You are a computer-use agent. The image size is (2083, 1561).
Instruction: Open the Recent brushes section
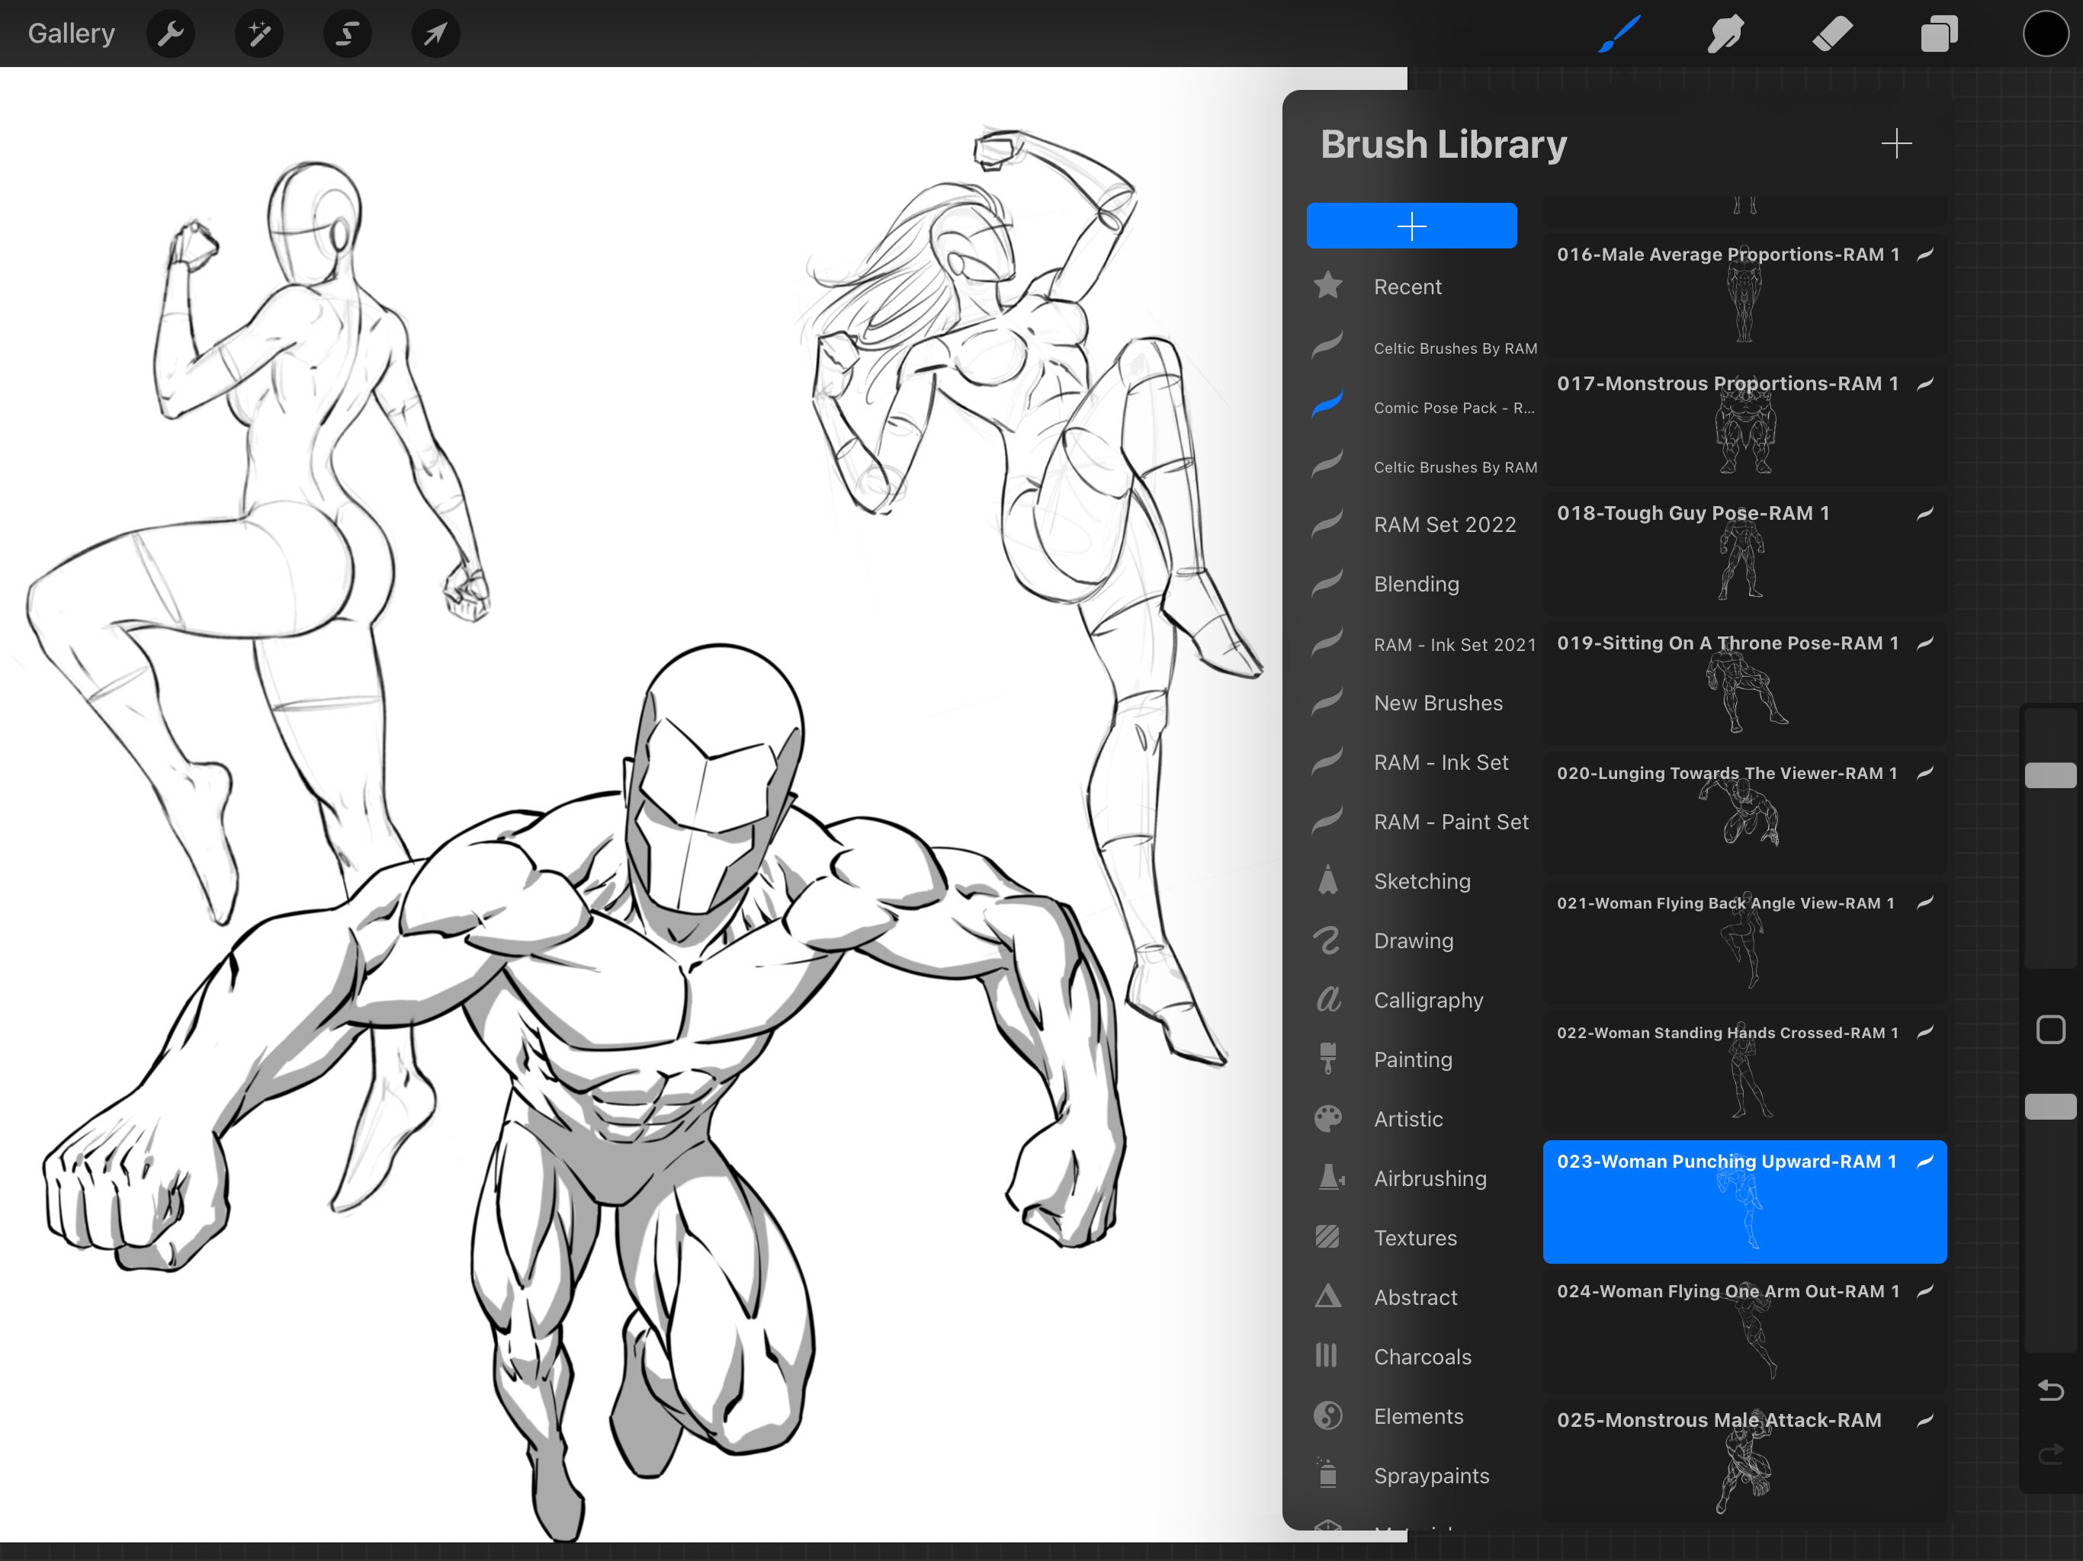pos(1407,287)
